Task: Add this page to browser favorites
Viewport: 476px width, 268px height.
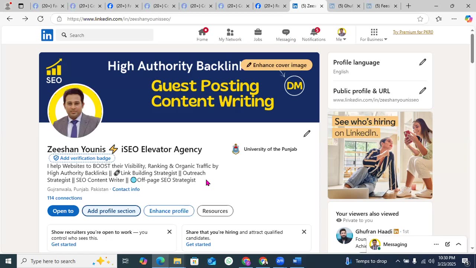Action: (x=420, y=19)
